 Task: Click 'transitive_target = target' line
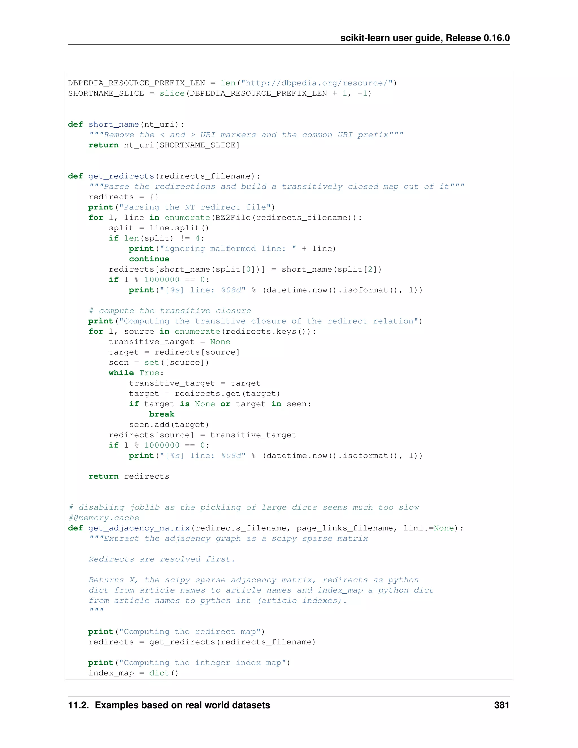click(194, 383)
